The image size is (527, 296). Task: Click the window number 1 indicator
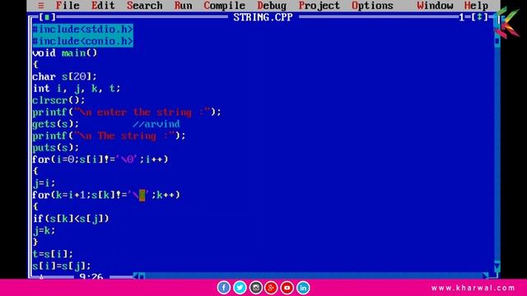[462, 16]
